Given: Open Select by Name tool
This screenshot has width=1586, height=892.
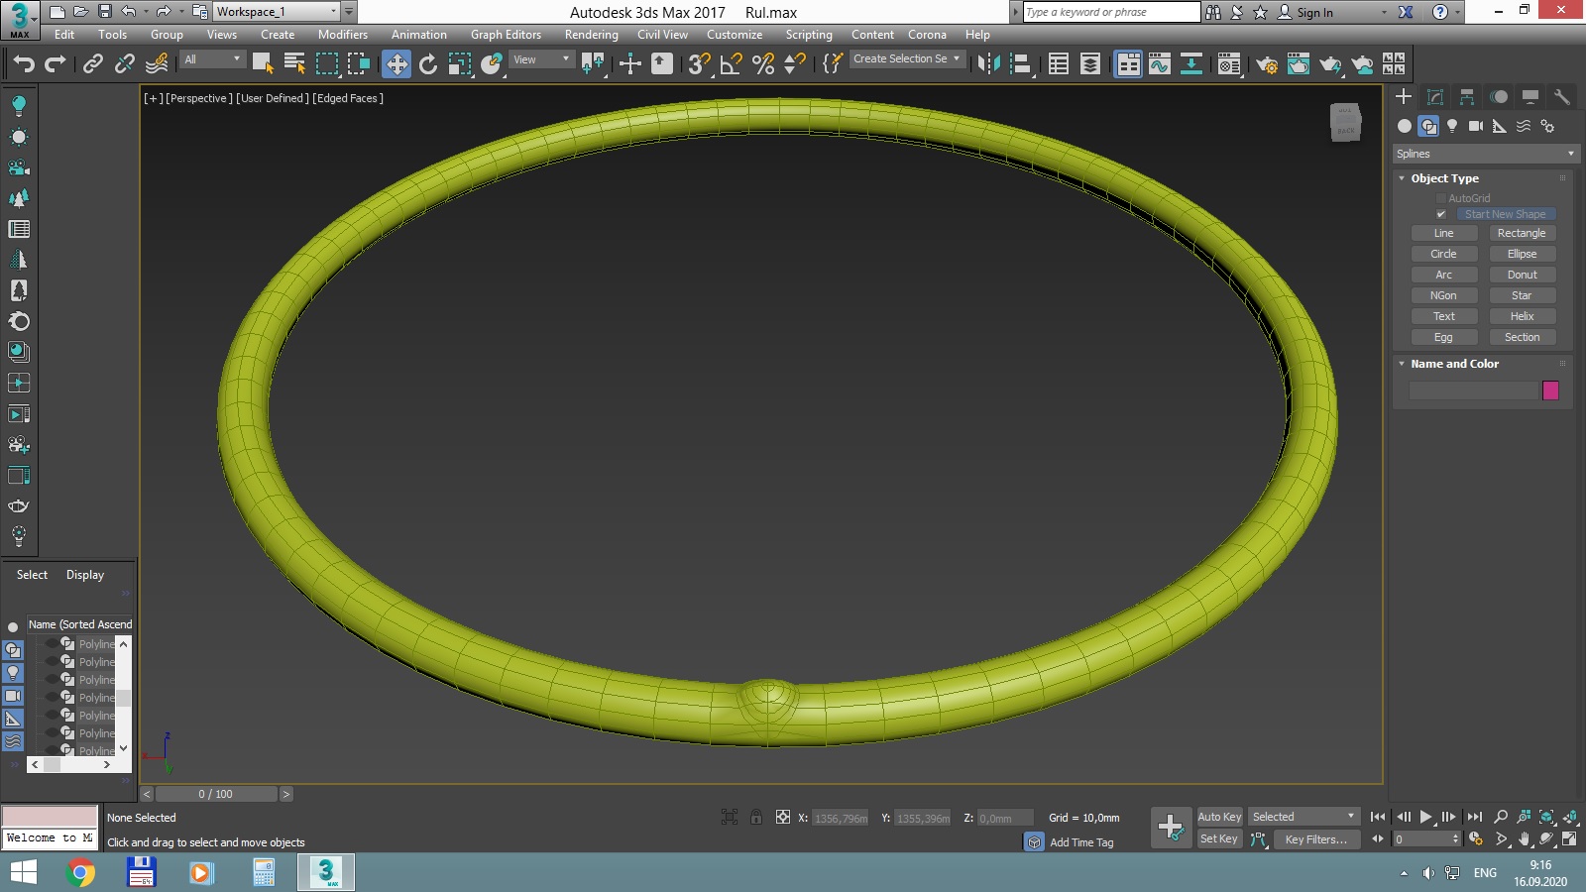Looking at the screenshot, I should tap(294, 64).
